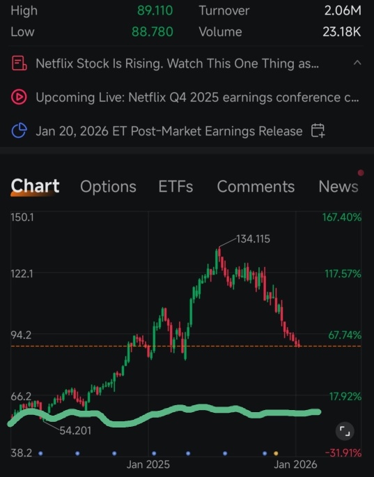Click the yellow event dot near Jan 2026
Image resolution: width=374 pixels, height=477 pixels.
(276, 453)
